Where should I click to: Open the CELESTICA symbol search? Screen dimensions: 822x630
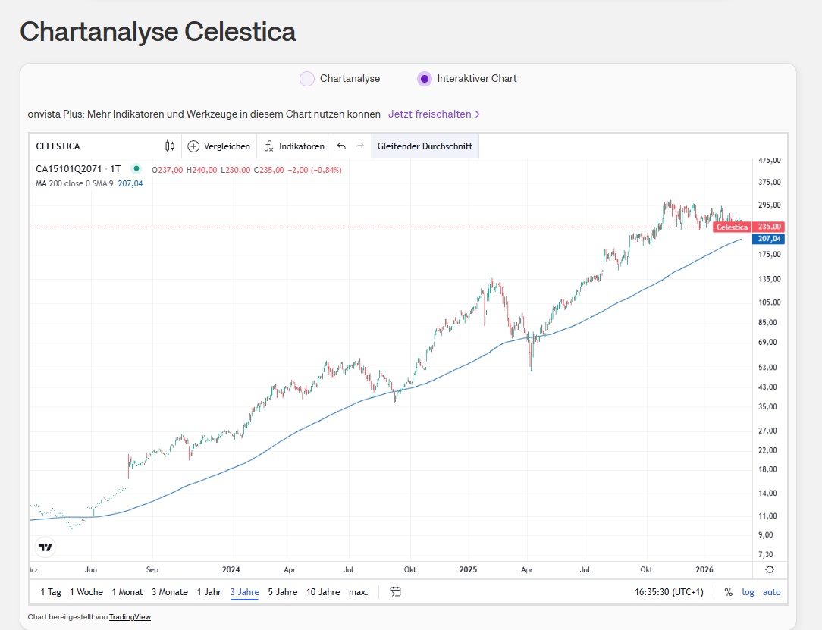pos(58,146)
